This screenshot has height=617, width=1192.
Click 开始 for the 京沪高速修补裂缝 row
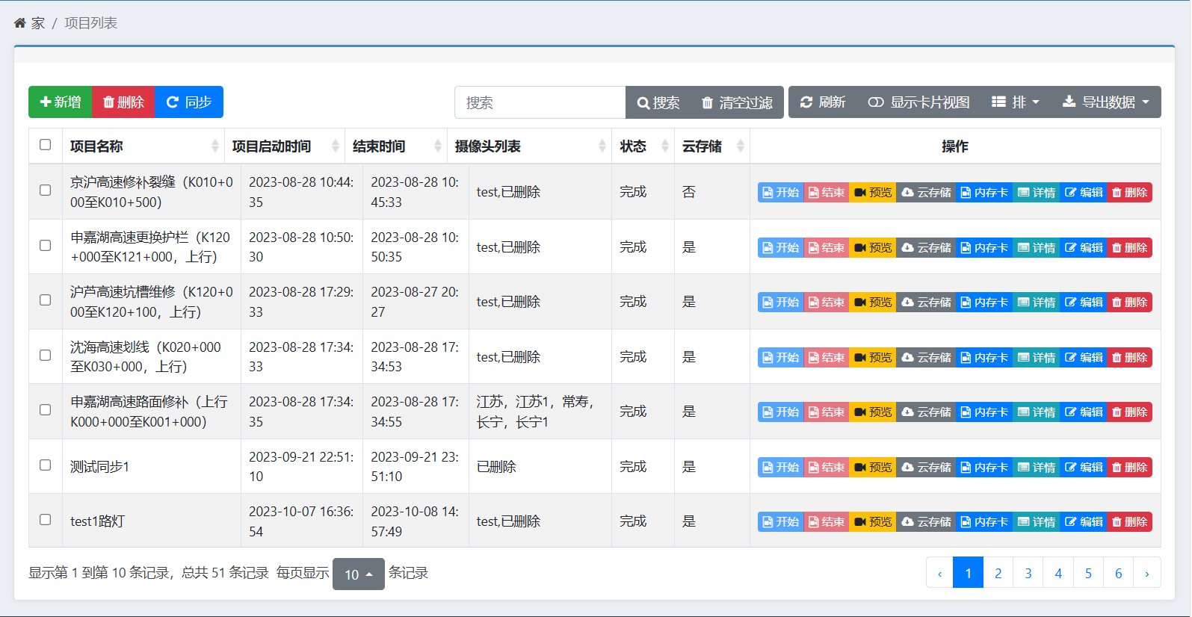[780, 193]
